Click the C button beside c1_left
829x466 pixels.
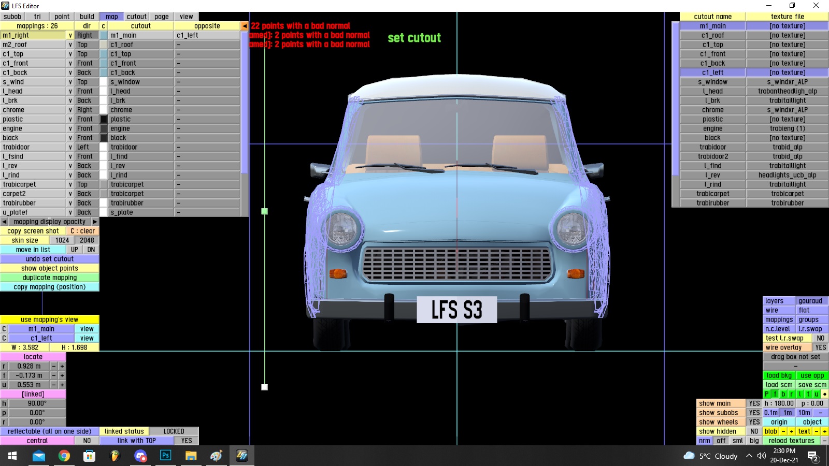pos(4,338)
